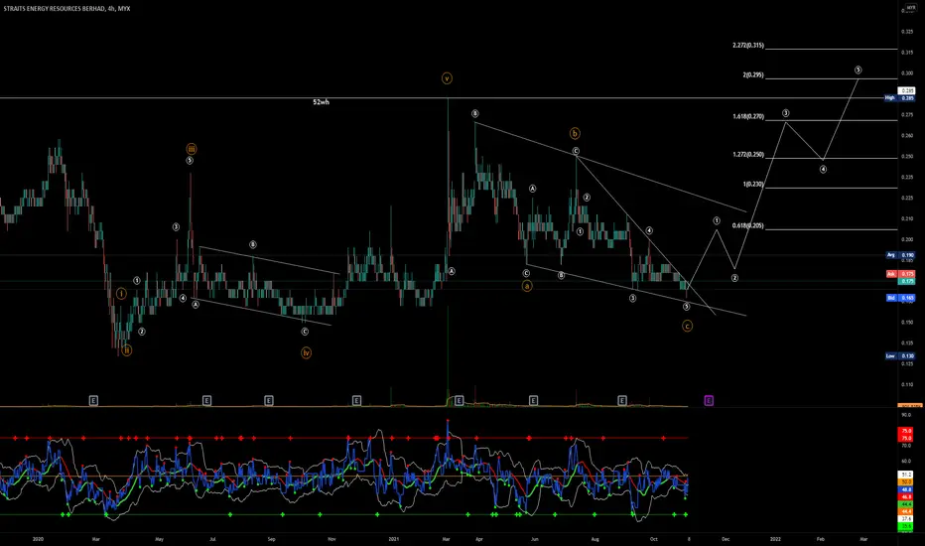Open the earnings E marker above Mar 2020
The width and height of the screenshot is (925, 546).
(x=93, y=401)
